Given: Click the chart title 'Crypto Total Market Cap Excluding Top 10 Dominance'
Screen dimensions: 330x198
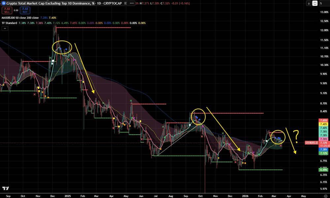Looking at the screenshot, I should 49,3.
